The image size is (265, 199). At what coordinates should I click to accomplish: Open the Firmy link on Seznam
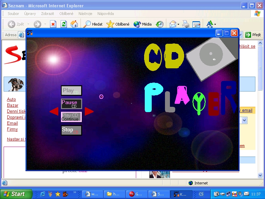(12, 129)
